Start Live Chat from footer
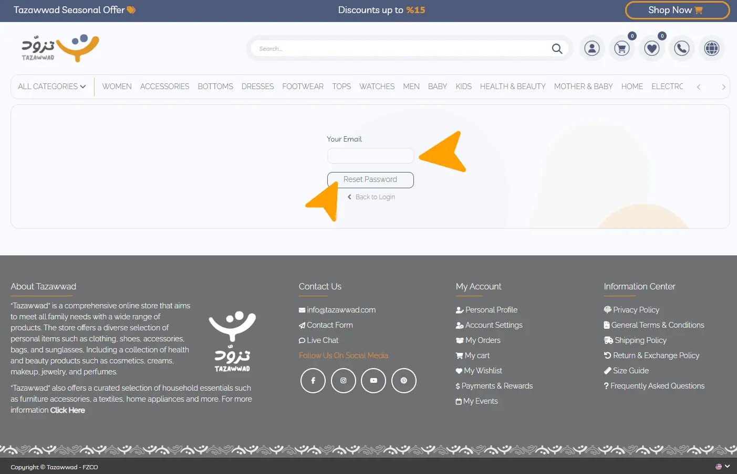 coord(319,340)
